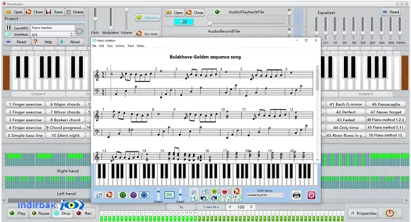Click the Piano teacher project name field
Viewport: 411px width, 222px height.
click(x=53, y=28)
